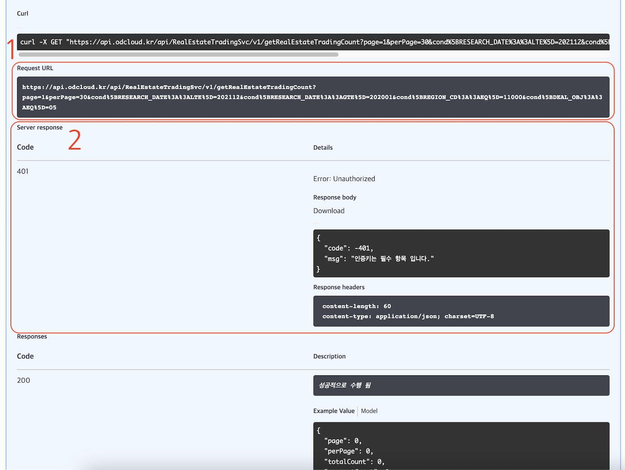Select the Example Value tab
Viewport: 625px width, 470px height.
coord(334,411)
